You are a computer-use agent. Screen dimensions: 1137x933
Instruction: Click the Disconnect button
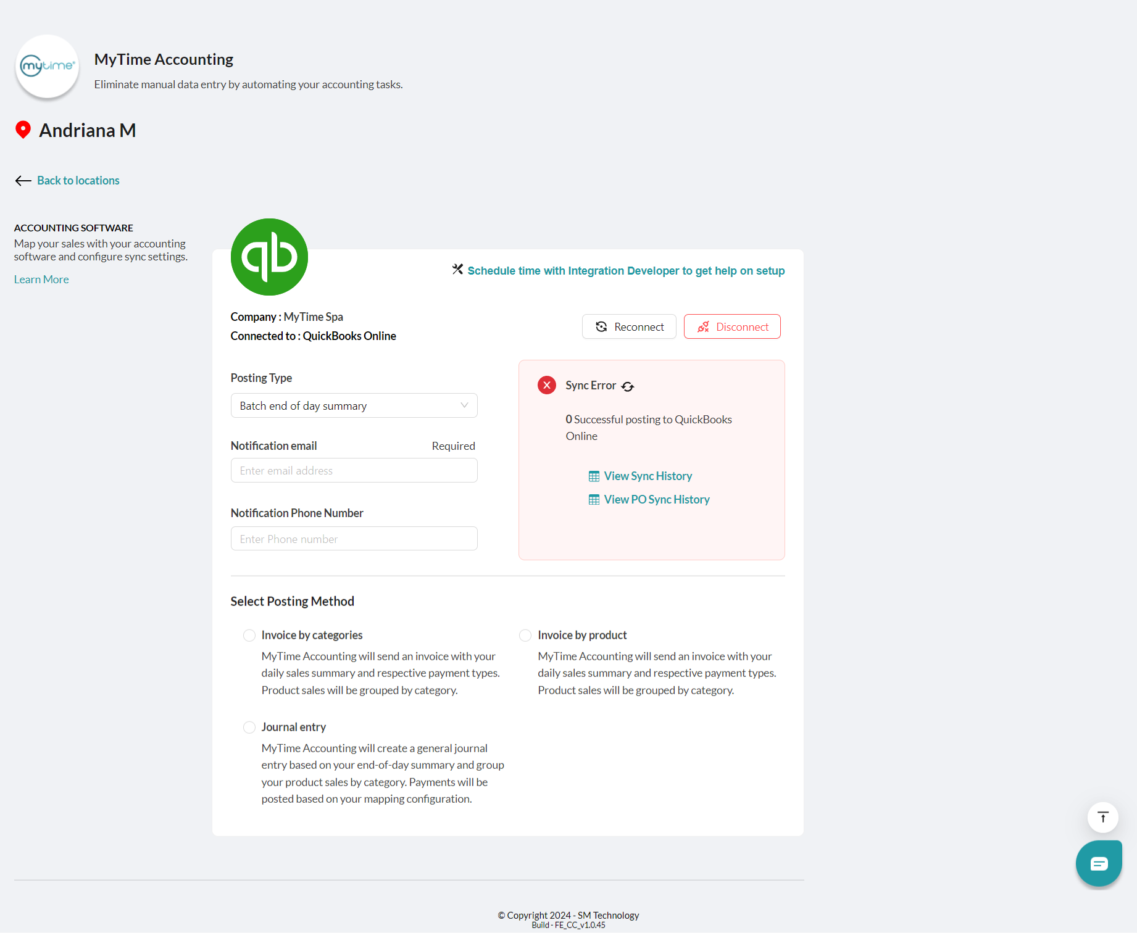tap(732, 326)
